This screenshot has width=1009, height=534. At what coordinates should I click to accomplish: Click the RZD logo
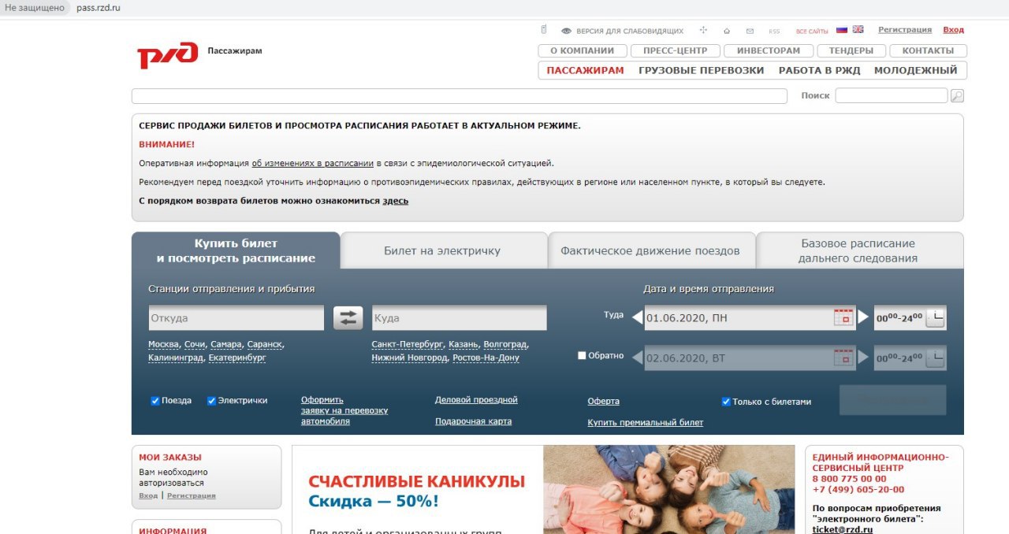click(167, 55)
